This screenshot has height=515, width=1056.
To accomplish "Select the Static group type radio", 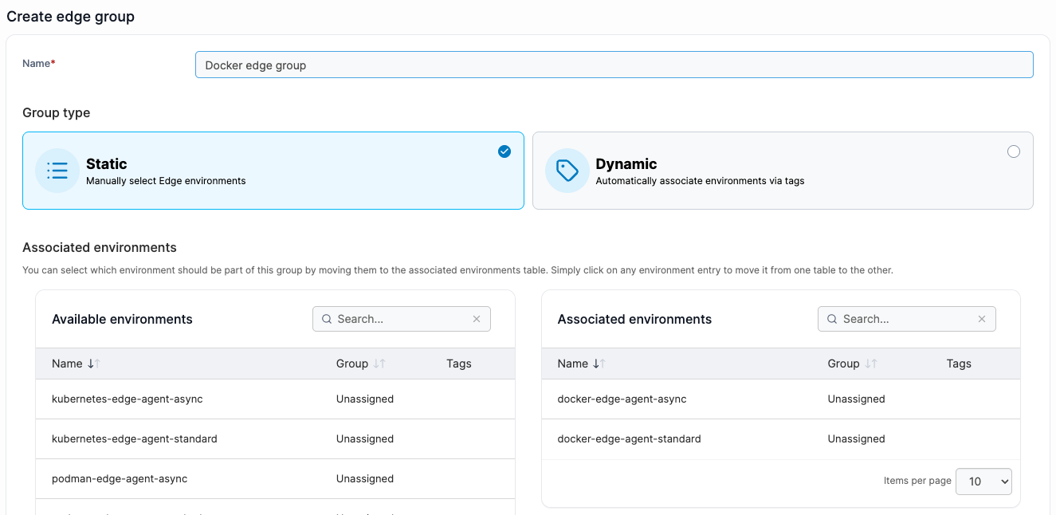I will click(504, 151).
